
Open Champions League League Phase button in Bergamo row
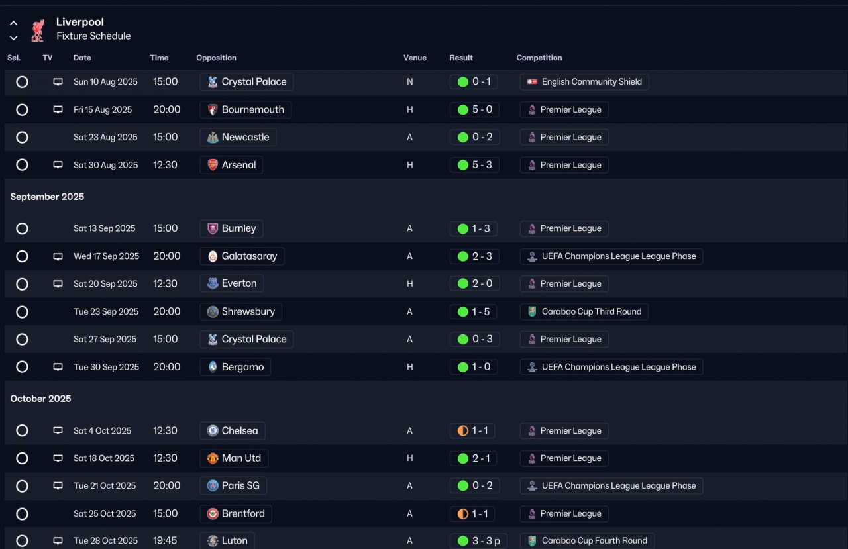(x=611, y=367)
